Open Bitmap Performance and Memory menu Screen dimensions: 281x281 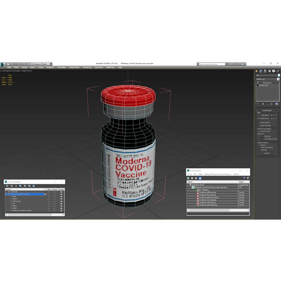click(x=218, y=174)
